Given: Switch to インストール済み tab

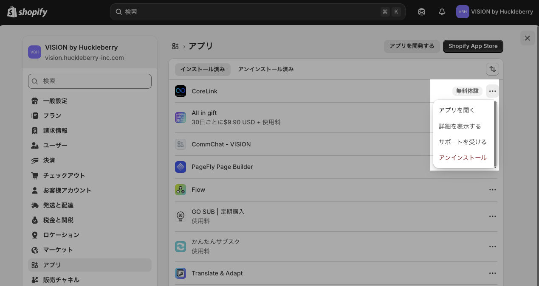Looking at the screenshot, I should tap(203, 69).
